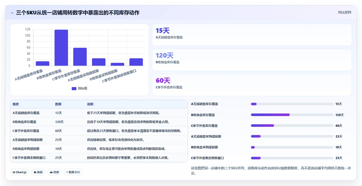Click the table explanation starting 供应链响应慢
The image size is (362, 186).
(116, 140)
